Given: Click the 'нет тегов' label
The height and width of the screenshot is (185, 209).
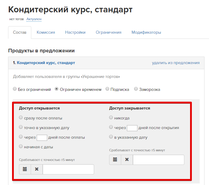Looking at the screenshot, I should (17, 19).
